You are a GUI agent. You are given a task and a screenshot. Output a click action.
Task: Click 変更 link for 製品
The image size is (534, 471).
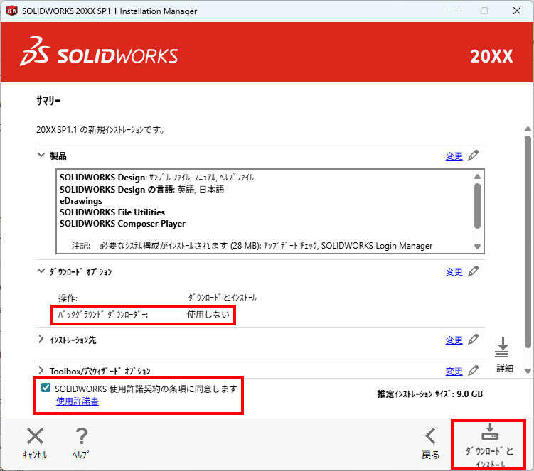[x=454, y=156]
